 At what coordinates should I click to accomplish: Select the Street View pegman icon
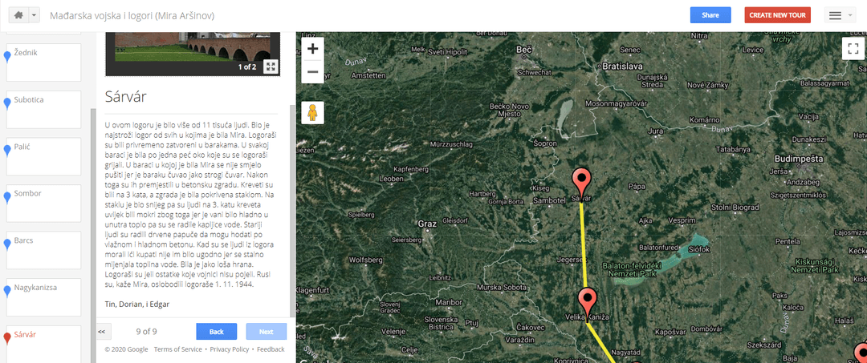coord(312,112)
